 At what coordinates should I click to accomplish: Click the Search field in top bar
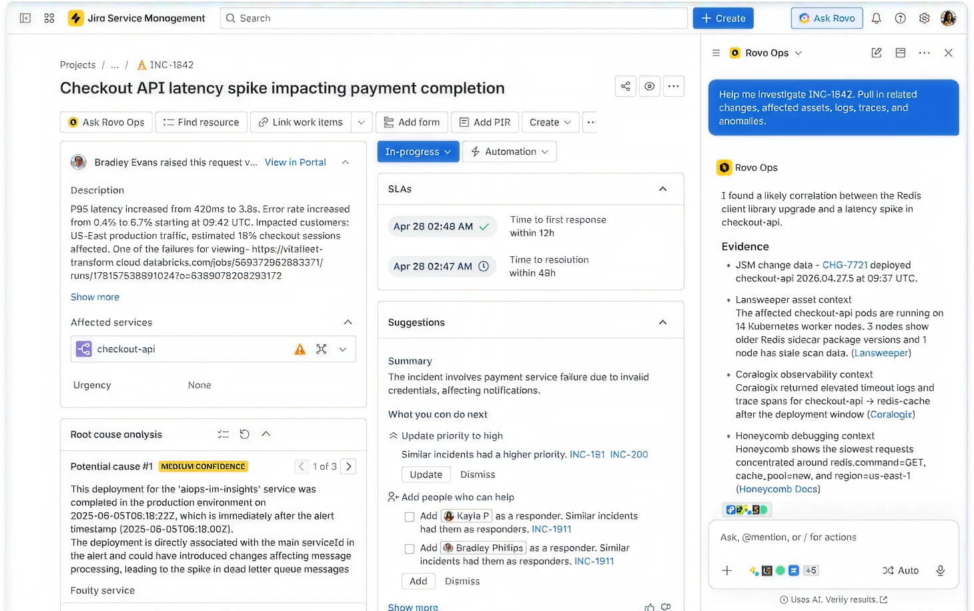pos(454,18)
